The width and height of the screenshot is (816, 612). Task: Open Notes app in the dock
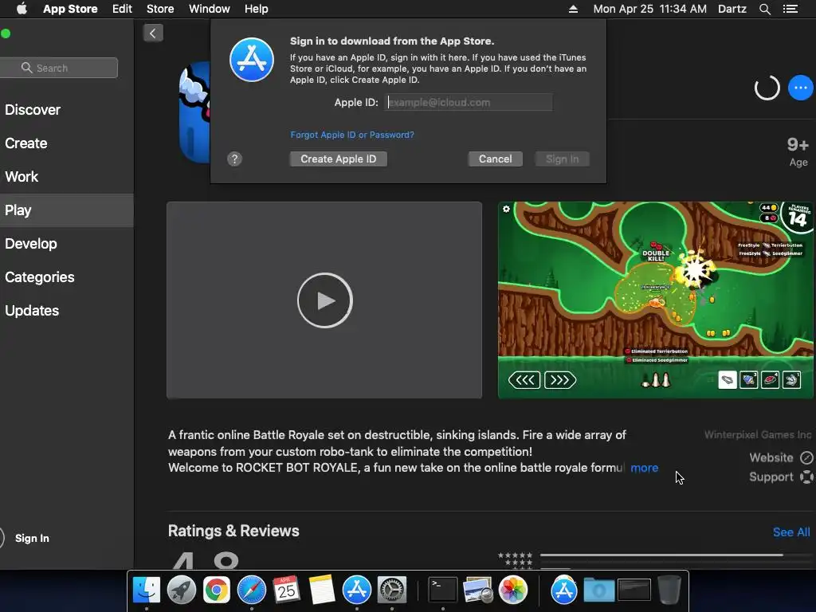coord(322,590)
